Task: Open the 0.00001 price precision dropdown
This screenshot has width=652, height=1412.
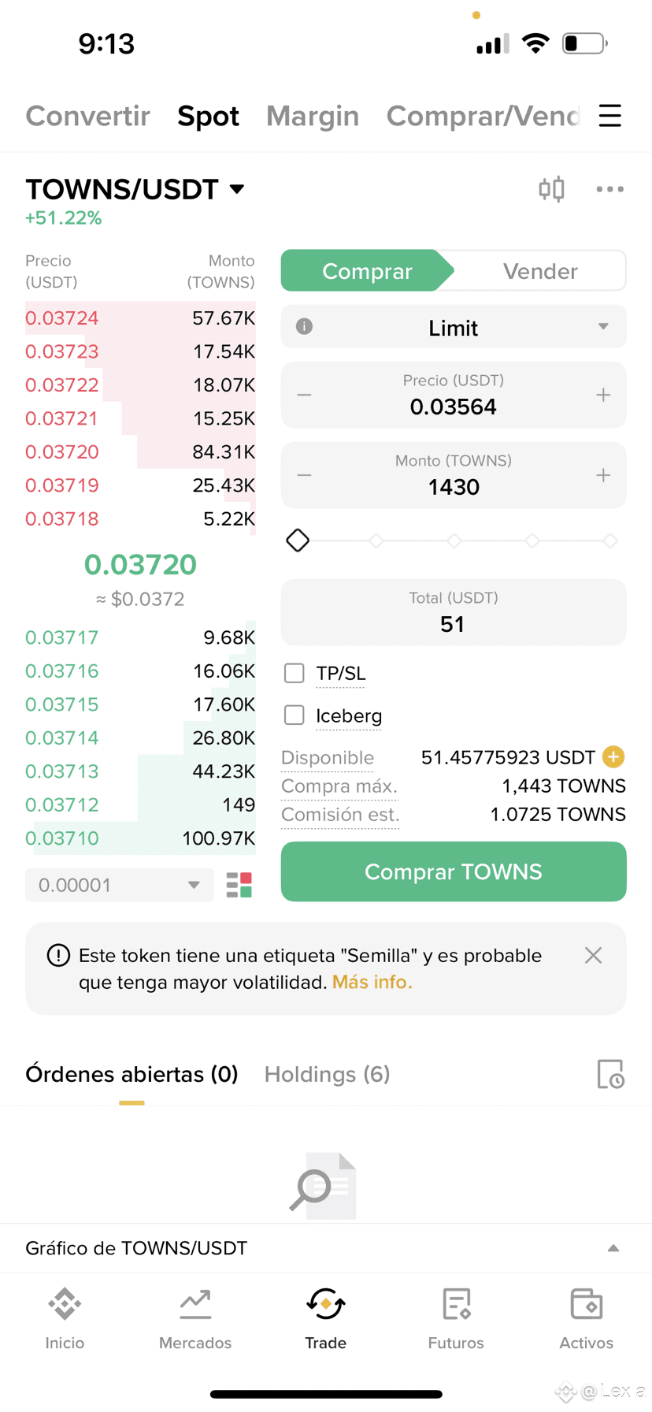Action: 120,885
